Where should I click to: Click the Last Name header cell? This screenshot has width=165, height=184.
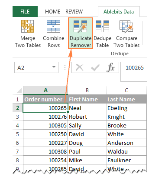pos(126,99)
